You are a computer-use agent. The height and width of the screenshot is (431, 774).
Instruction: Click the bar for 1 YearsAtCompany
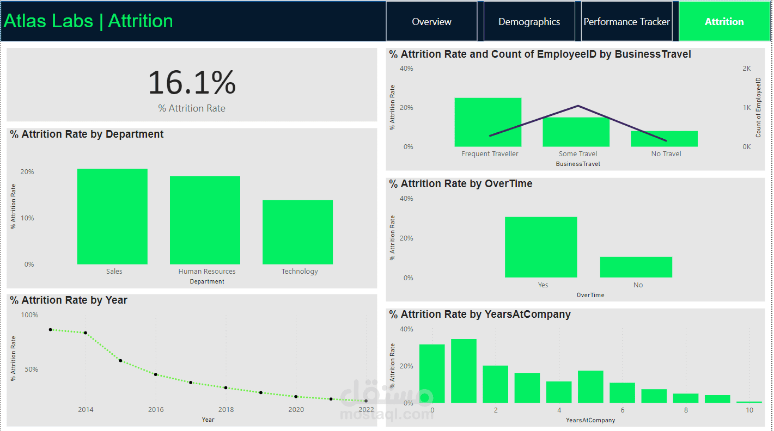(x=464, y=371)
